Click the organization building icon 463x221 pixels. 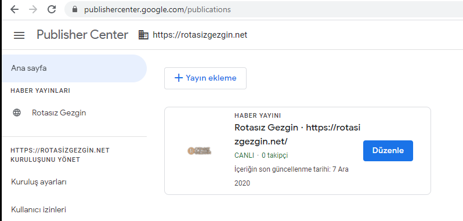tap(143, 35)
